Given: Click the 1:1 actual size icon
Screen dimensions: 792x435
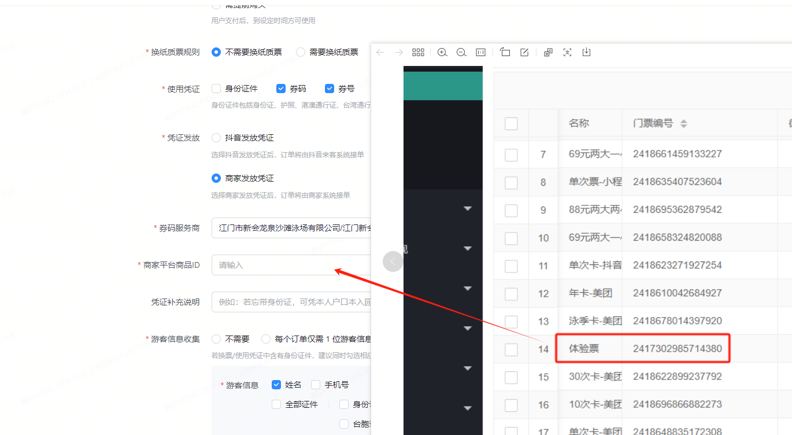Looking at the screenshot, I should tap(480, 52).
